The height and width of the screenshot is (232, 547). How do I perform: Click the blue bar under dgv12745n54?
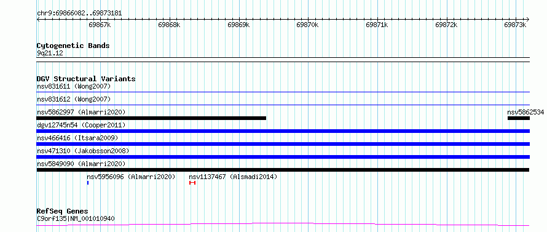tap(283, 131)
